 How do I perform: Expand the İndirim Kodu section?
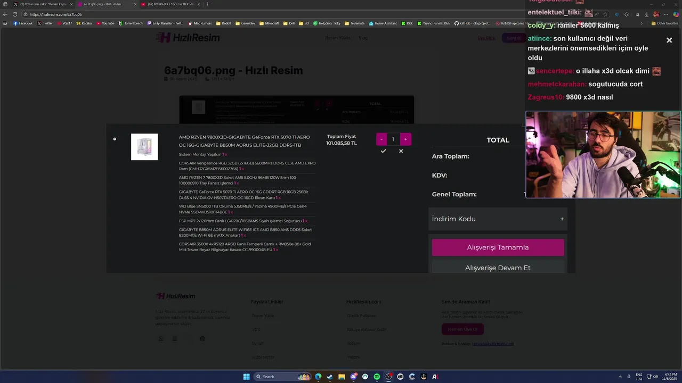coord(498,219)
